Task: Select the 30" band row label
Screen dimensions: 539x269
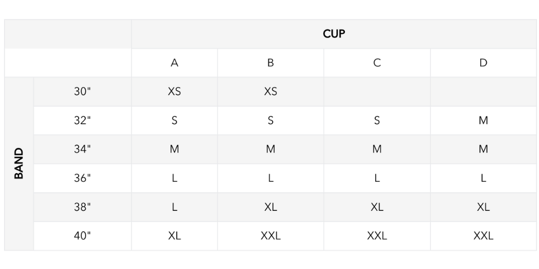Action: pyautogui.click(x=82, y=91)
